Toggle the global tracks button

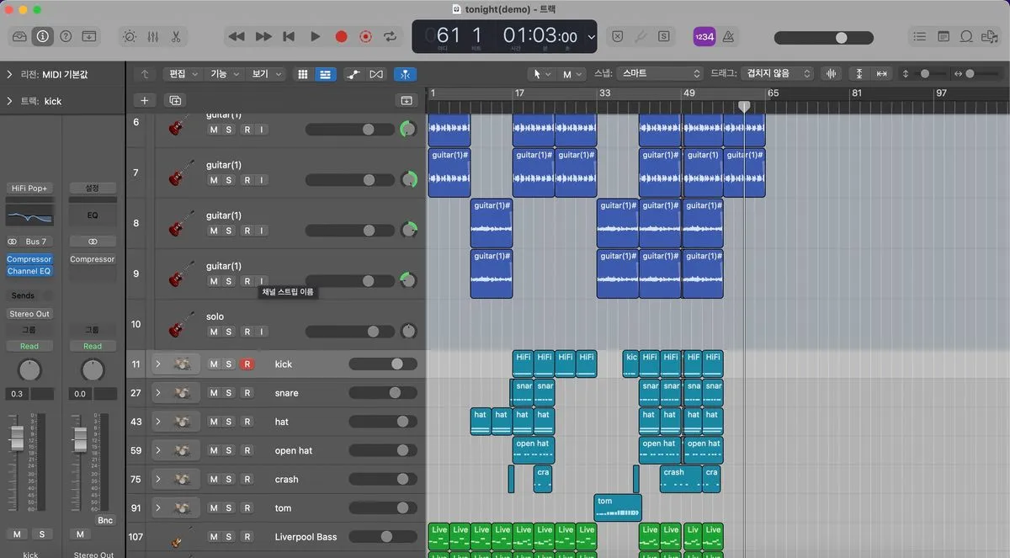[407, 100]
